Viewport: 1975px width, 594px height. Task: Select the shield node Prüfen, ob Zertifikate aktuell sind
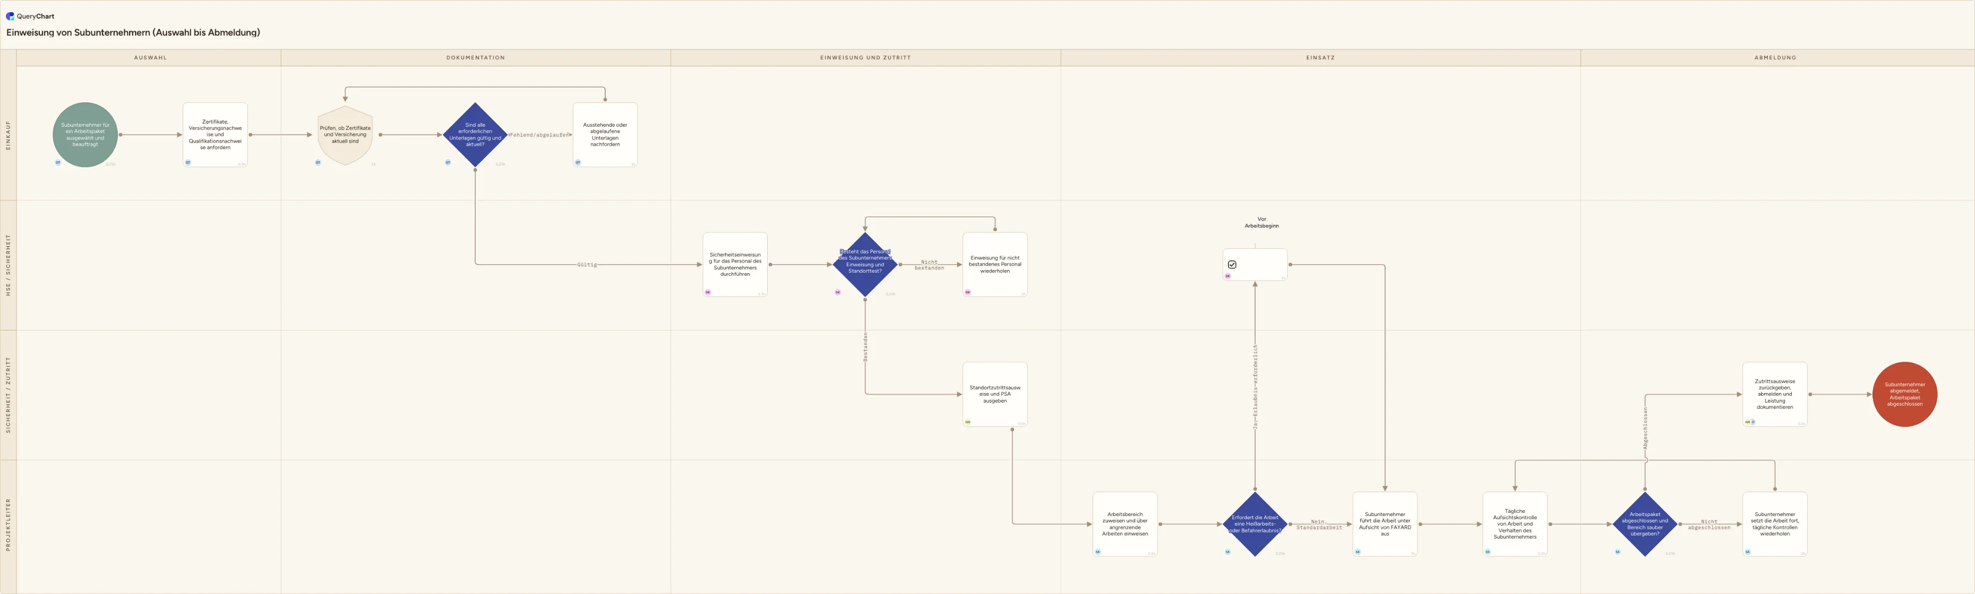tap(345, 135)
